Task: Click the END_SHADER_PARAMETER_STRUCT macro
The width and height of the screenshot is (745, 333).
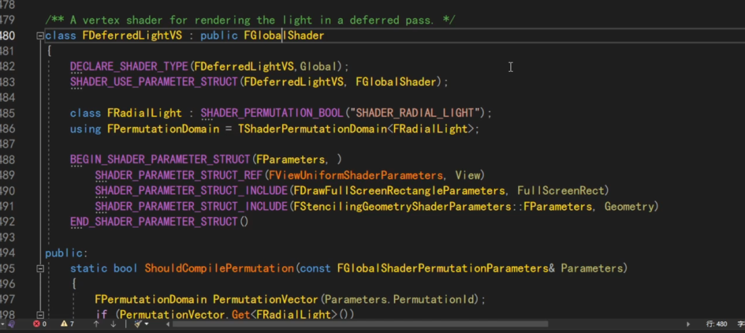Action: [x=153, y=222]
